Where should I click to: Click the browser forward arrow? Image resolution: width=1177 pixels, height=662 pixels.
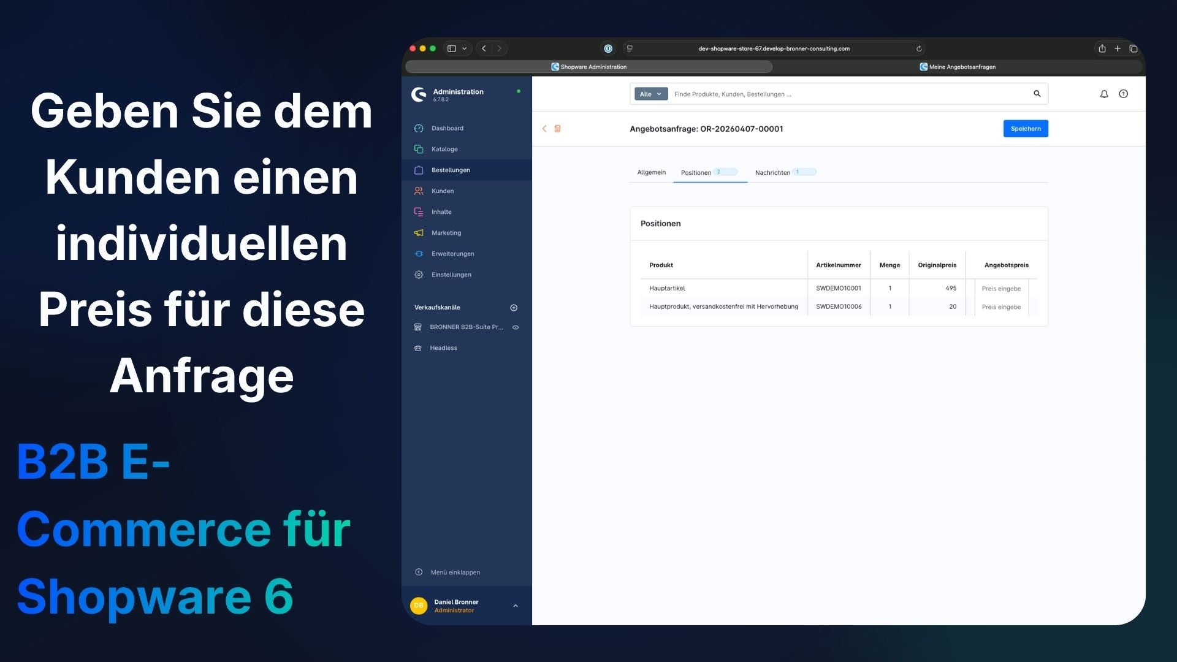pos(500,48)
